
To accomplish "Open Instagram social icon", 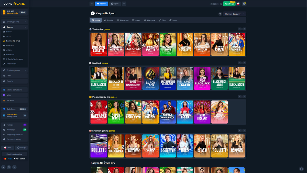I will click(9, 167).
